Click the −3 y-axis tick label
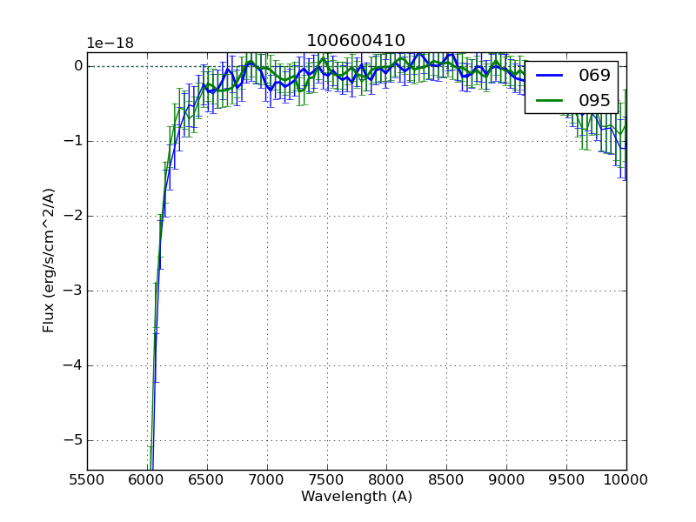 pos(73,291)
